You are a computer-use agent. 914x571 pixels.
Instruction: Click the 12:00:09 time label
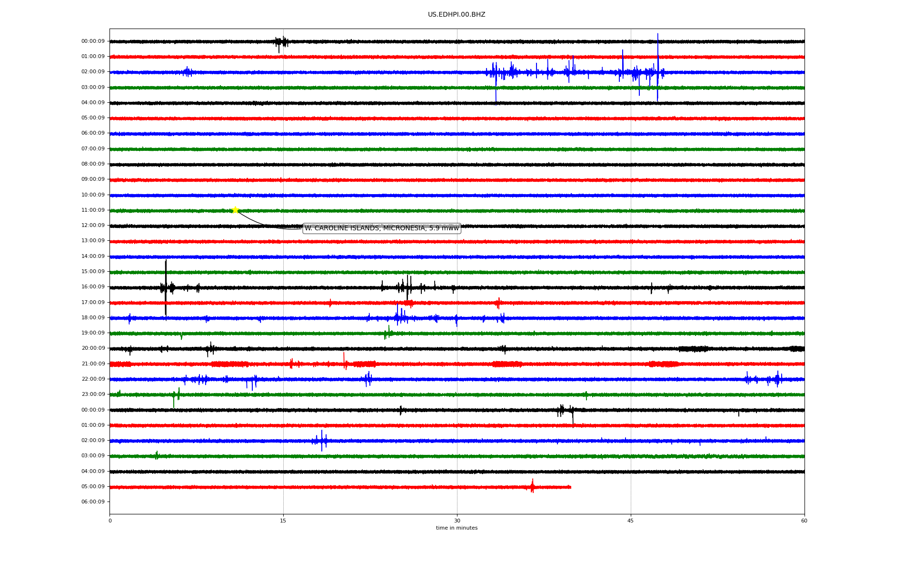[x=93, y=226]
